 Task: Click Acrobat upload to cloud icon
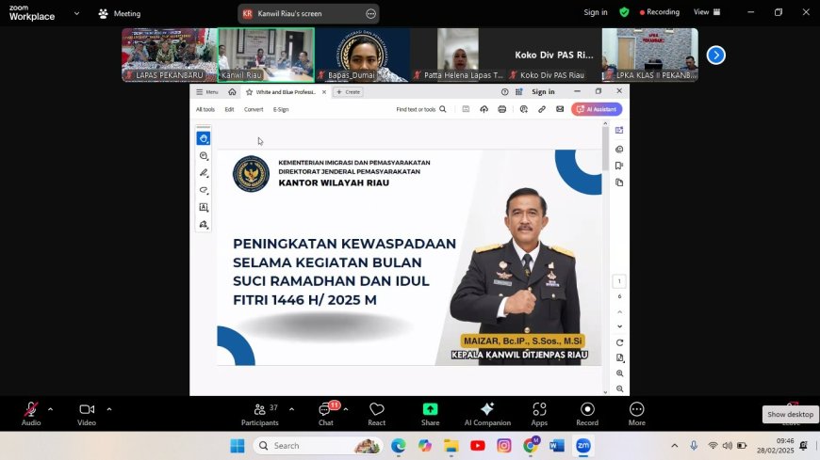coord(484,109)
